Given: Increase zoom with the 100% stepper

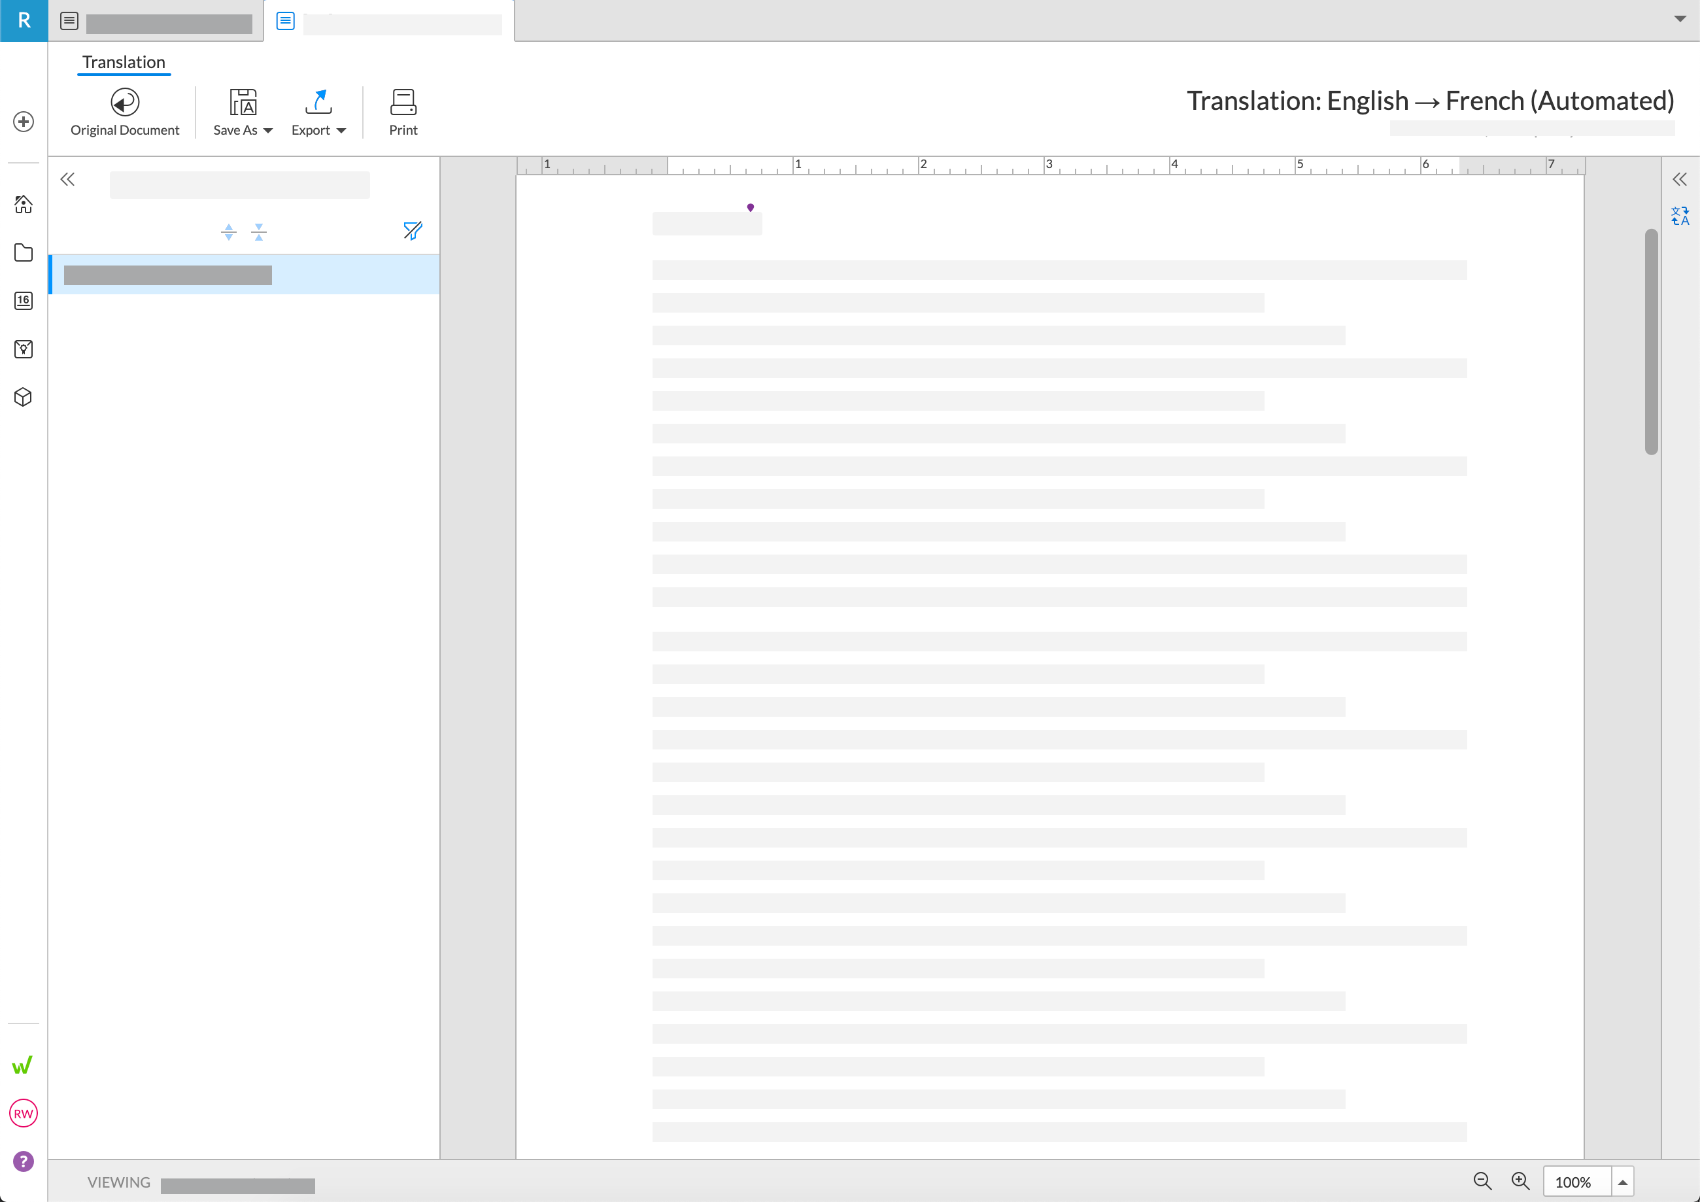Looking at the screenshot, I should point(1622,1176).
